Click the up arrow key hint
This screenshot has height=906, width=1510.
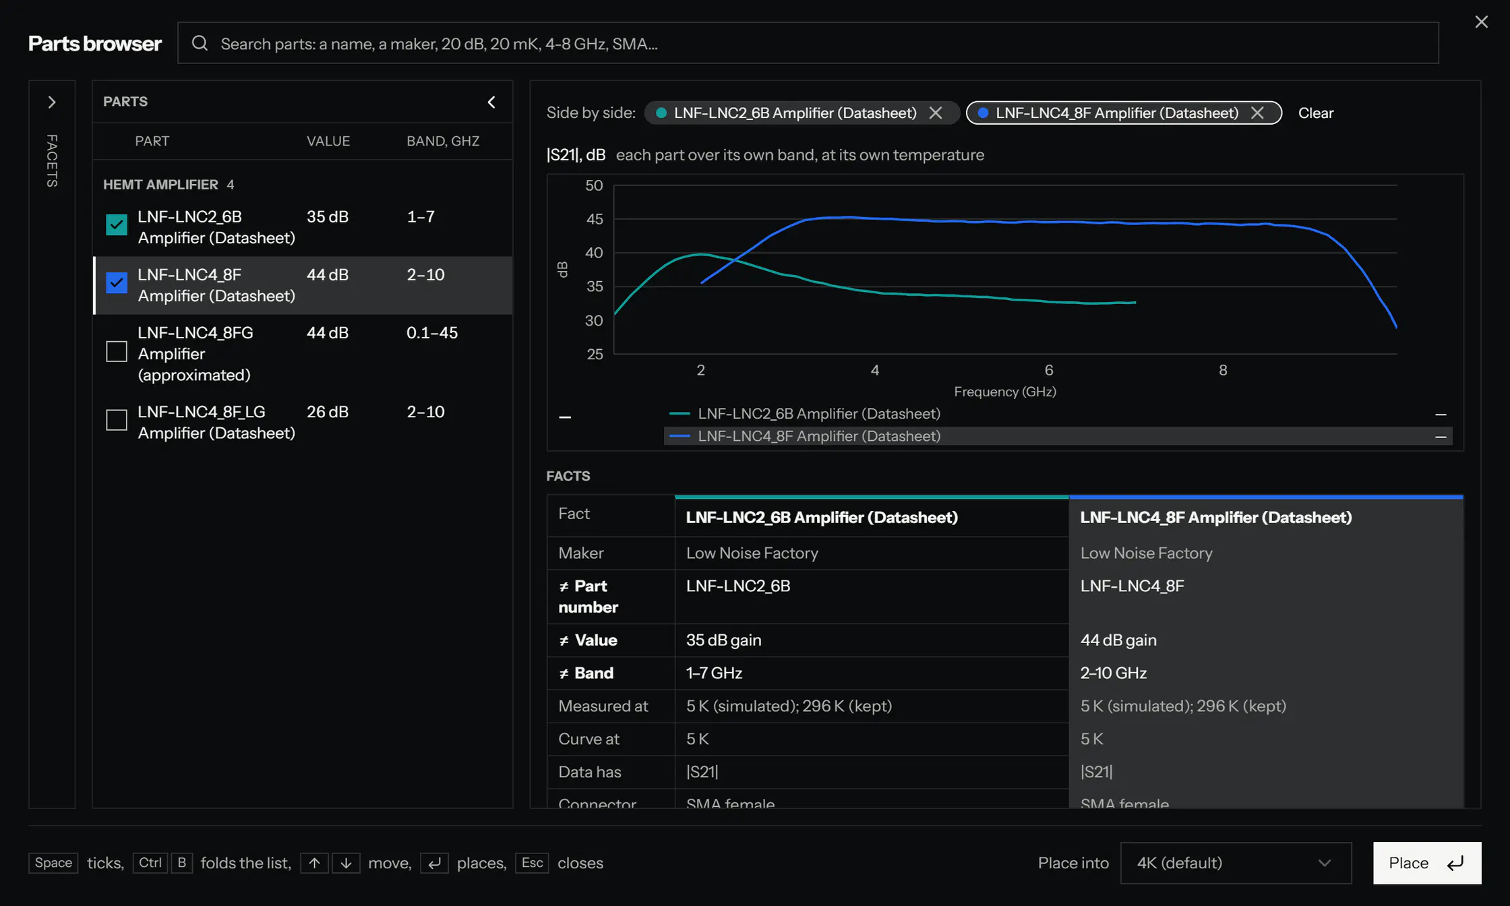[314, 863]
